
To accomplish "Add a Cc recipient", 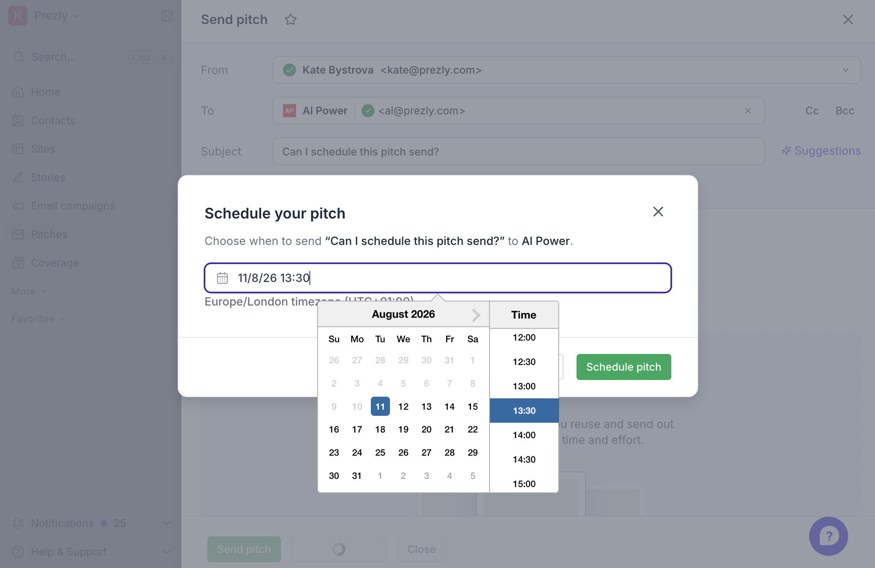I will click(x=812, y=111).
